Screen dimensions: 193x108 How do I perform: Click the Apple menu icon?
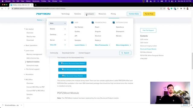pos(3,1)
